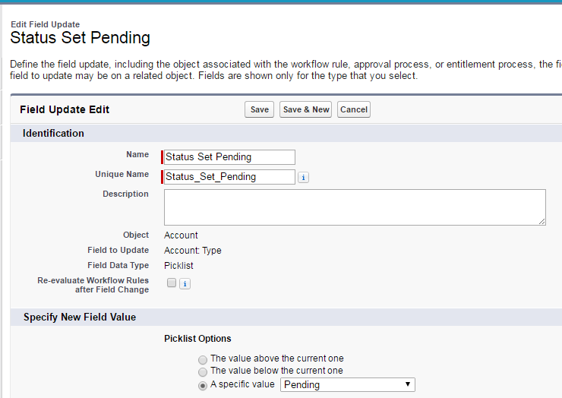The image size is (562, 398).
Task: Click the "Account: Type" field value
Action: click(x=193, y=251)
